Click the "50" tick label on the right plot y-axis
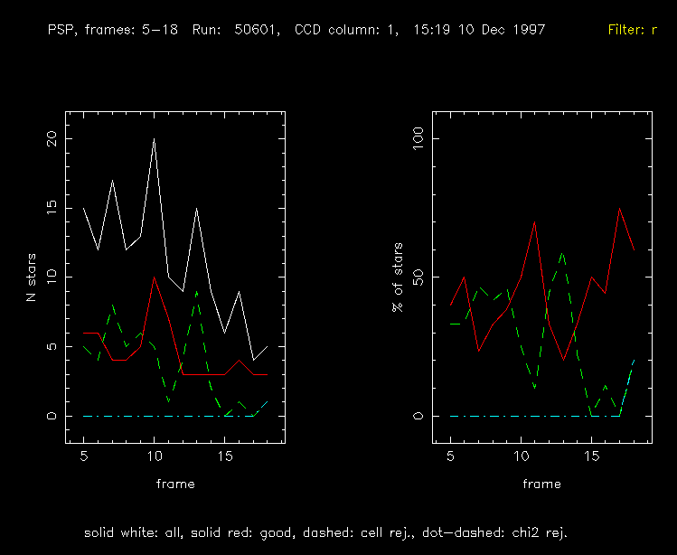677x555 pixels. [418, 277]
